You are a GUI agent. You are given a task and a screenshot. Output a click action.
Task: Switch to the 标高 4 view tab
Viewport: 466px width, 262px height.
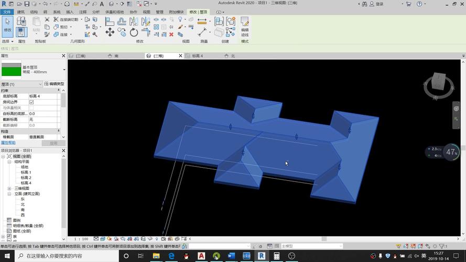pyautogui.click(x=197, y=56)
